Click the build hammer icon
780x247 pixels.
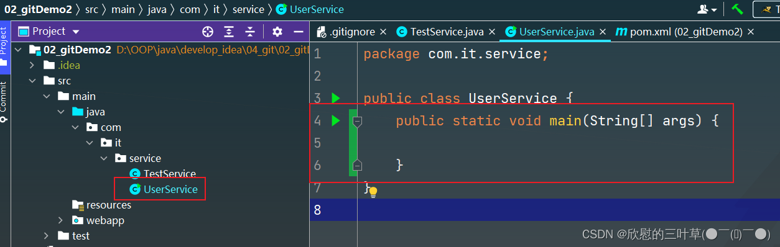coord(738,9)
